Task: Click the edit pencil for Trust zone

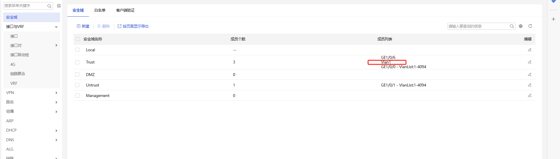Action: [x=529, y=62]
